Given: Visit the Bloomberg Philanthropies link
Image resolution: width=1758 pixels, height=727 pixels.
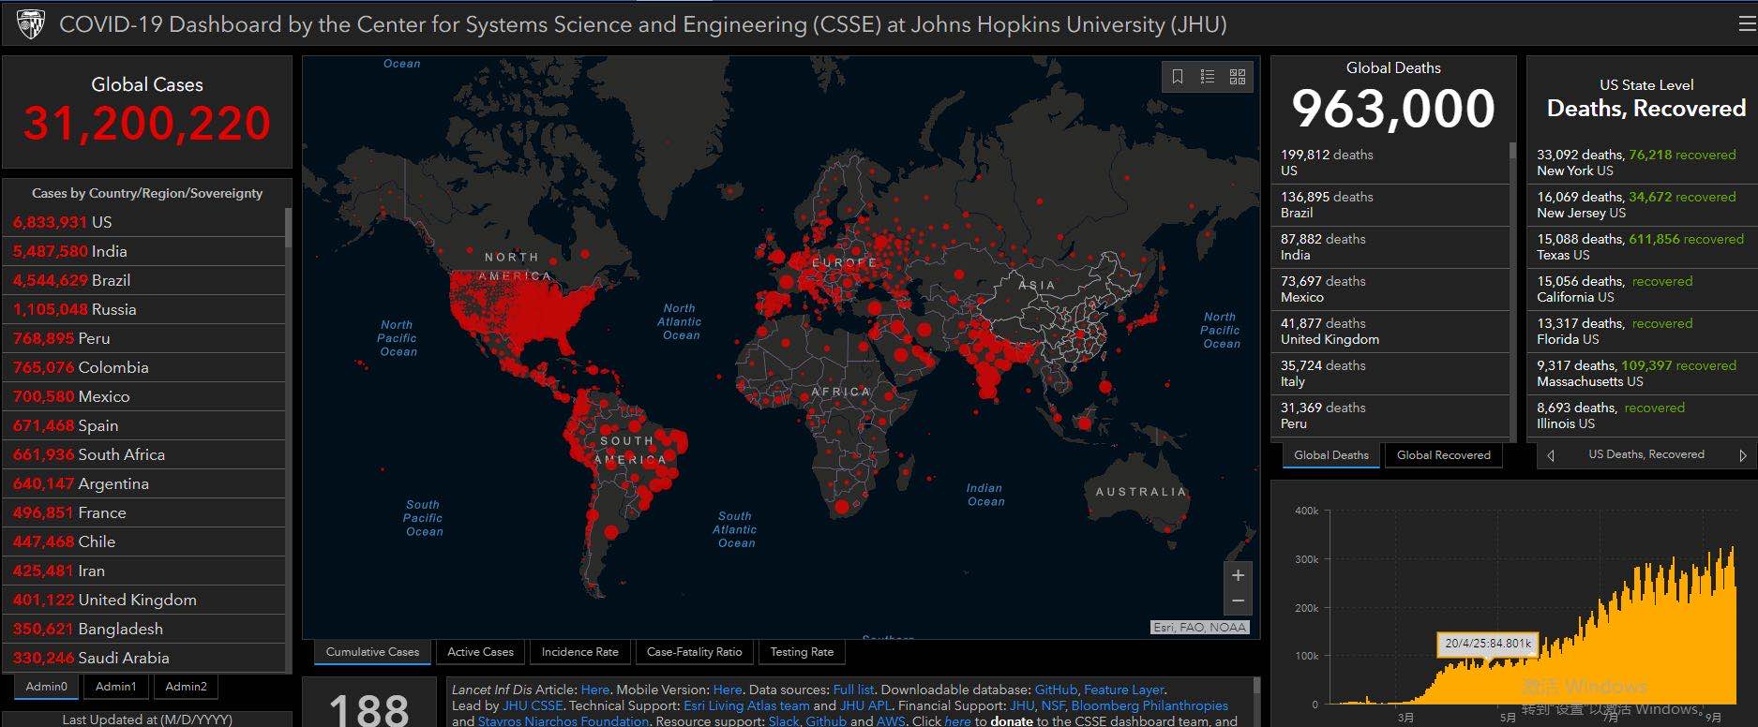Looking at the screenshot, I should (1149, 705).
